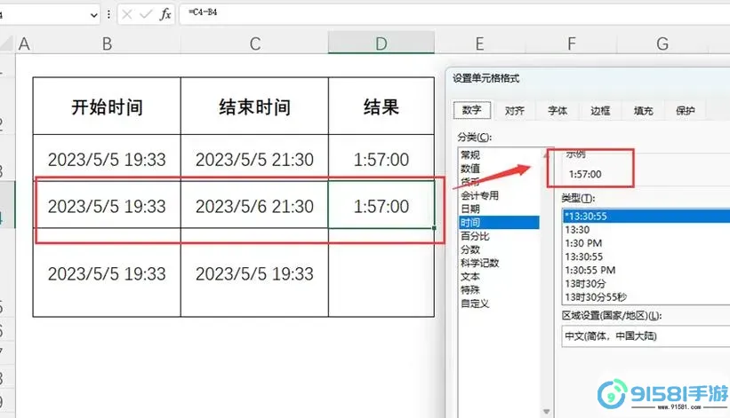Image resolution: width=730 pixels, height=418 pixels.
Task: Switch to the 填充 tab
Action: tap(643, 111)
